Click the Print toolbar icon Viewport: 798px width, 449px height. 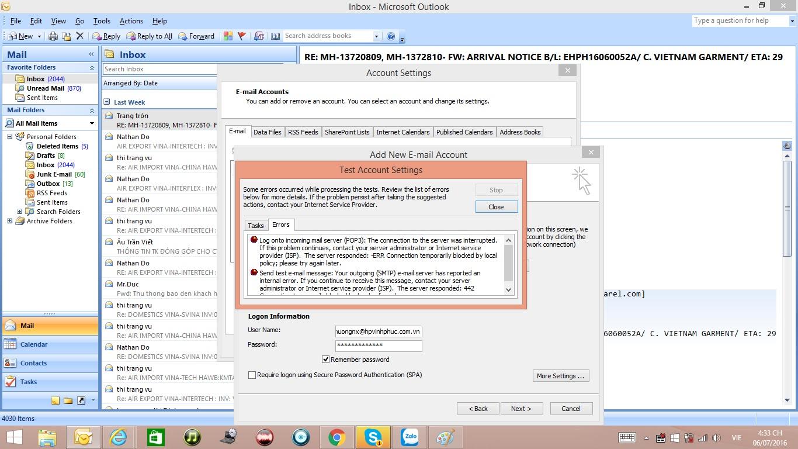pyautogui.click(x=53, y=36)
